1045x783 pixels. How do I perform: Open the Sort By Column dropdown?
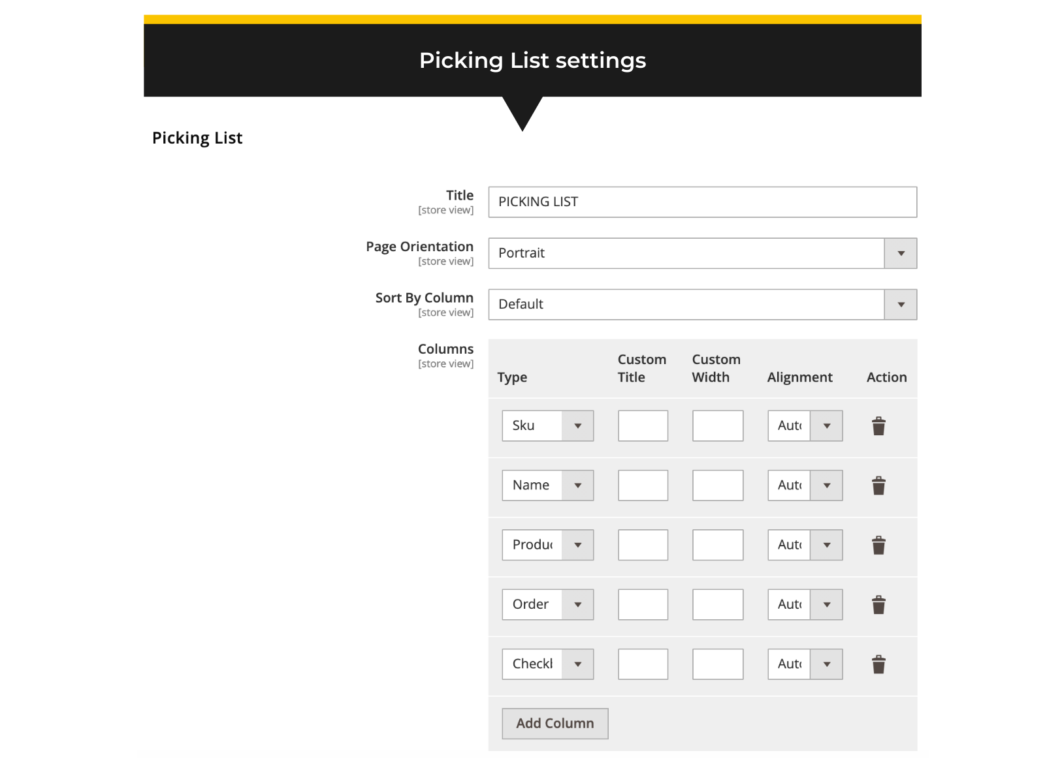pos(901,304)
